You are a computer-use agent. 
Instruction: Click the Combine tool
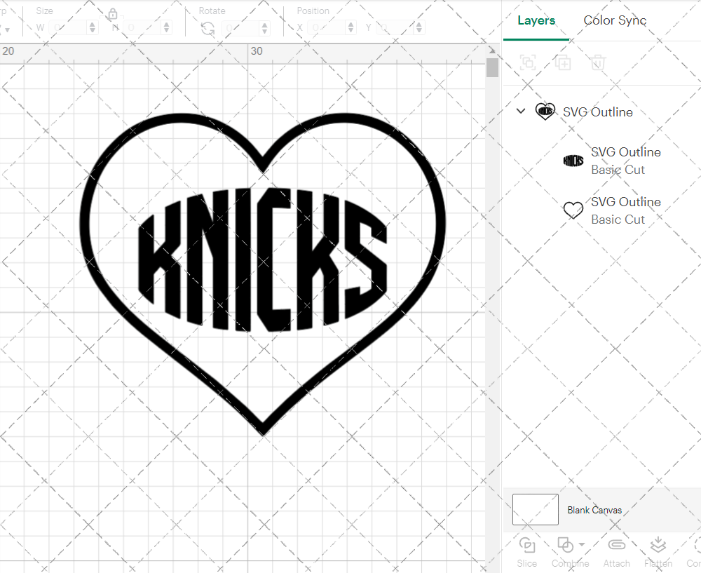point(570,553)
